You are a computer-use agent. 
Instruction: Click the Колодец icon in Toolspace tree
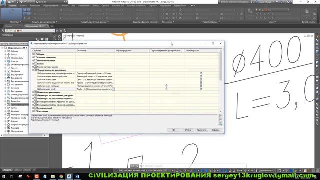coord(9,111)
